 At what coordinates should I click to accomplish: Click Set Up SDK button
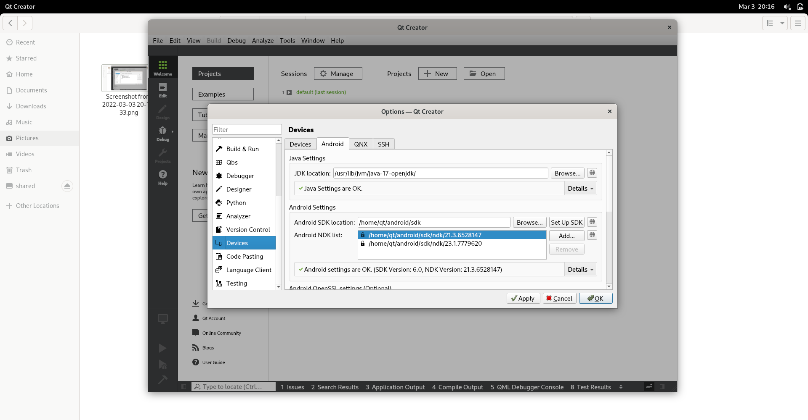coord(566,222)
